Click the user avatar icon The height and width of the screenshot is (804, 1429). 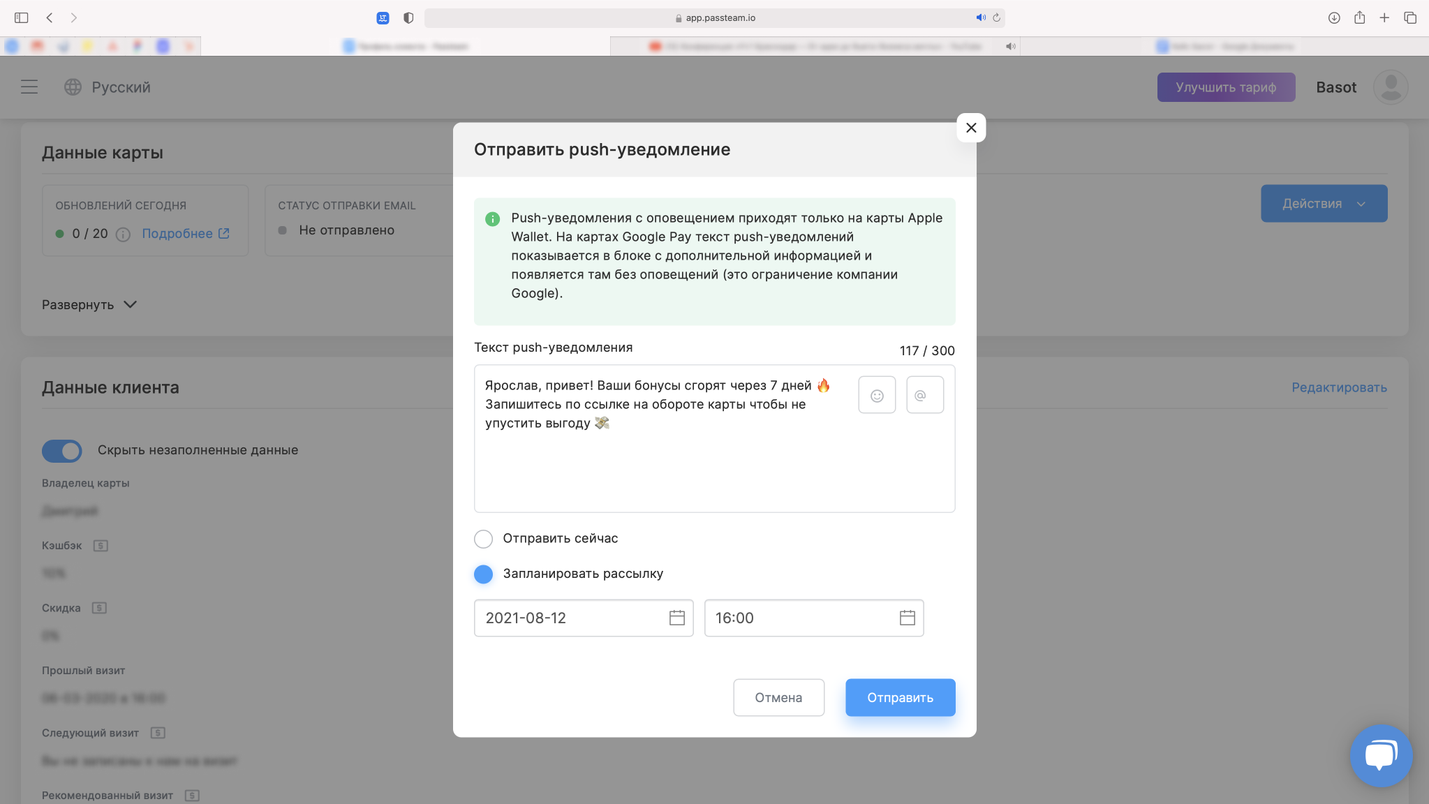tap(1391, 87)
